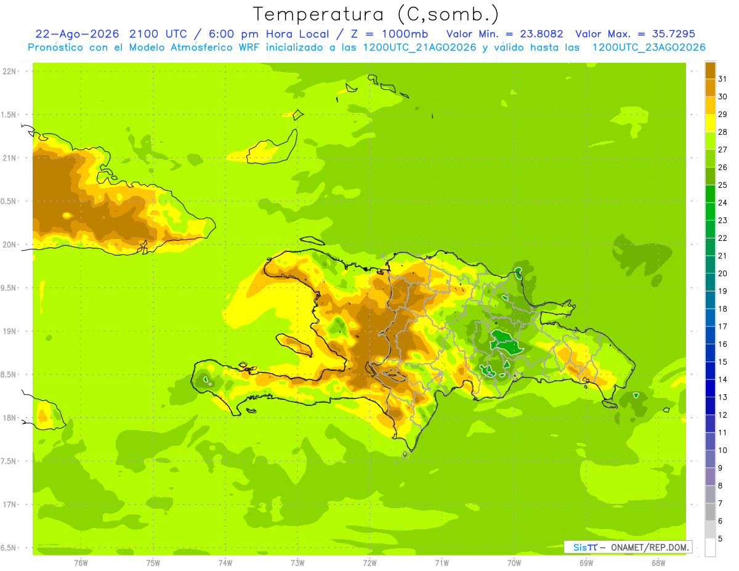Pick the yellow swatch between legend values 28 and 29

[x=710, y=123]
